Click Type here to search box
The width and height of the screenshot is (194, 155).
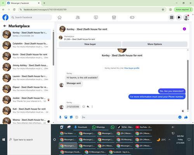29,139
